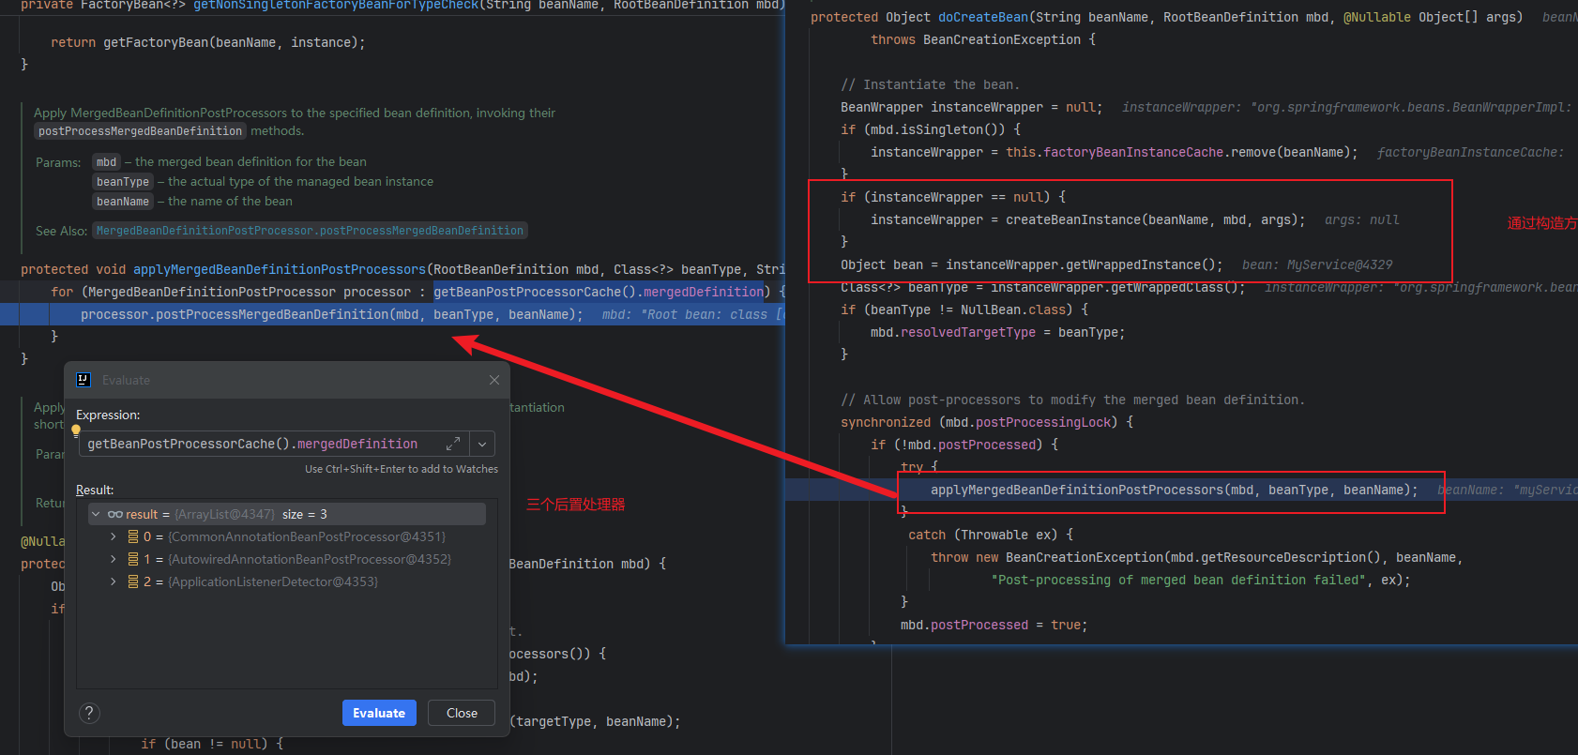Screen dimensions: 1578x755
Task: Expand element 1 AutowiredAnnotationBeanPostProcessor
Action: [x=114, y=559]
